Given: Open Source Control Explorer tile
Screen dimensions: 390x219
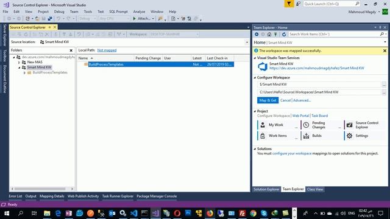Looking at the screenshot, I should [x=364, y=125].
